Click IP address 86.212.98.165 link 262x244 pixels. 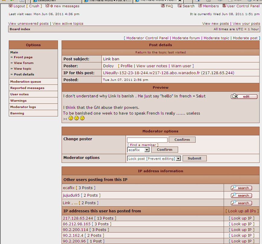pyautogui.click(x=77, y=224)
